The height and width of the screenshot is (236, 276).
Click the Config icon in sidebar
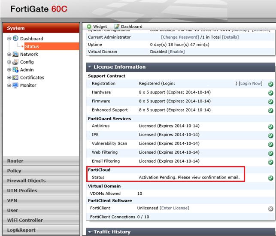point(15,62)
